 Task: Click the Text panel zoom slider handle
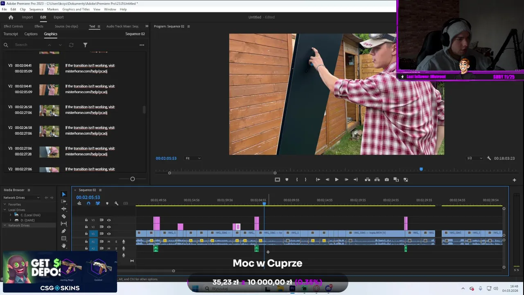pos(132,179)
